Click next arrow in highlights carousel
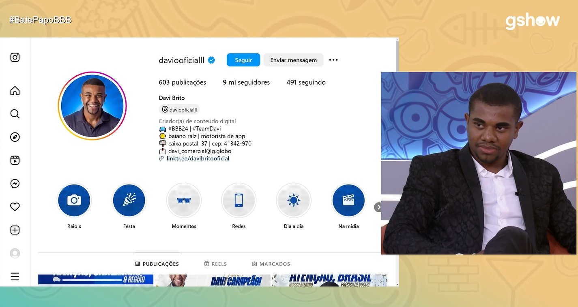The width and height of the screenshot is (578, 307). [x=378, y=207]
